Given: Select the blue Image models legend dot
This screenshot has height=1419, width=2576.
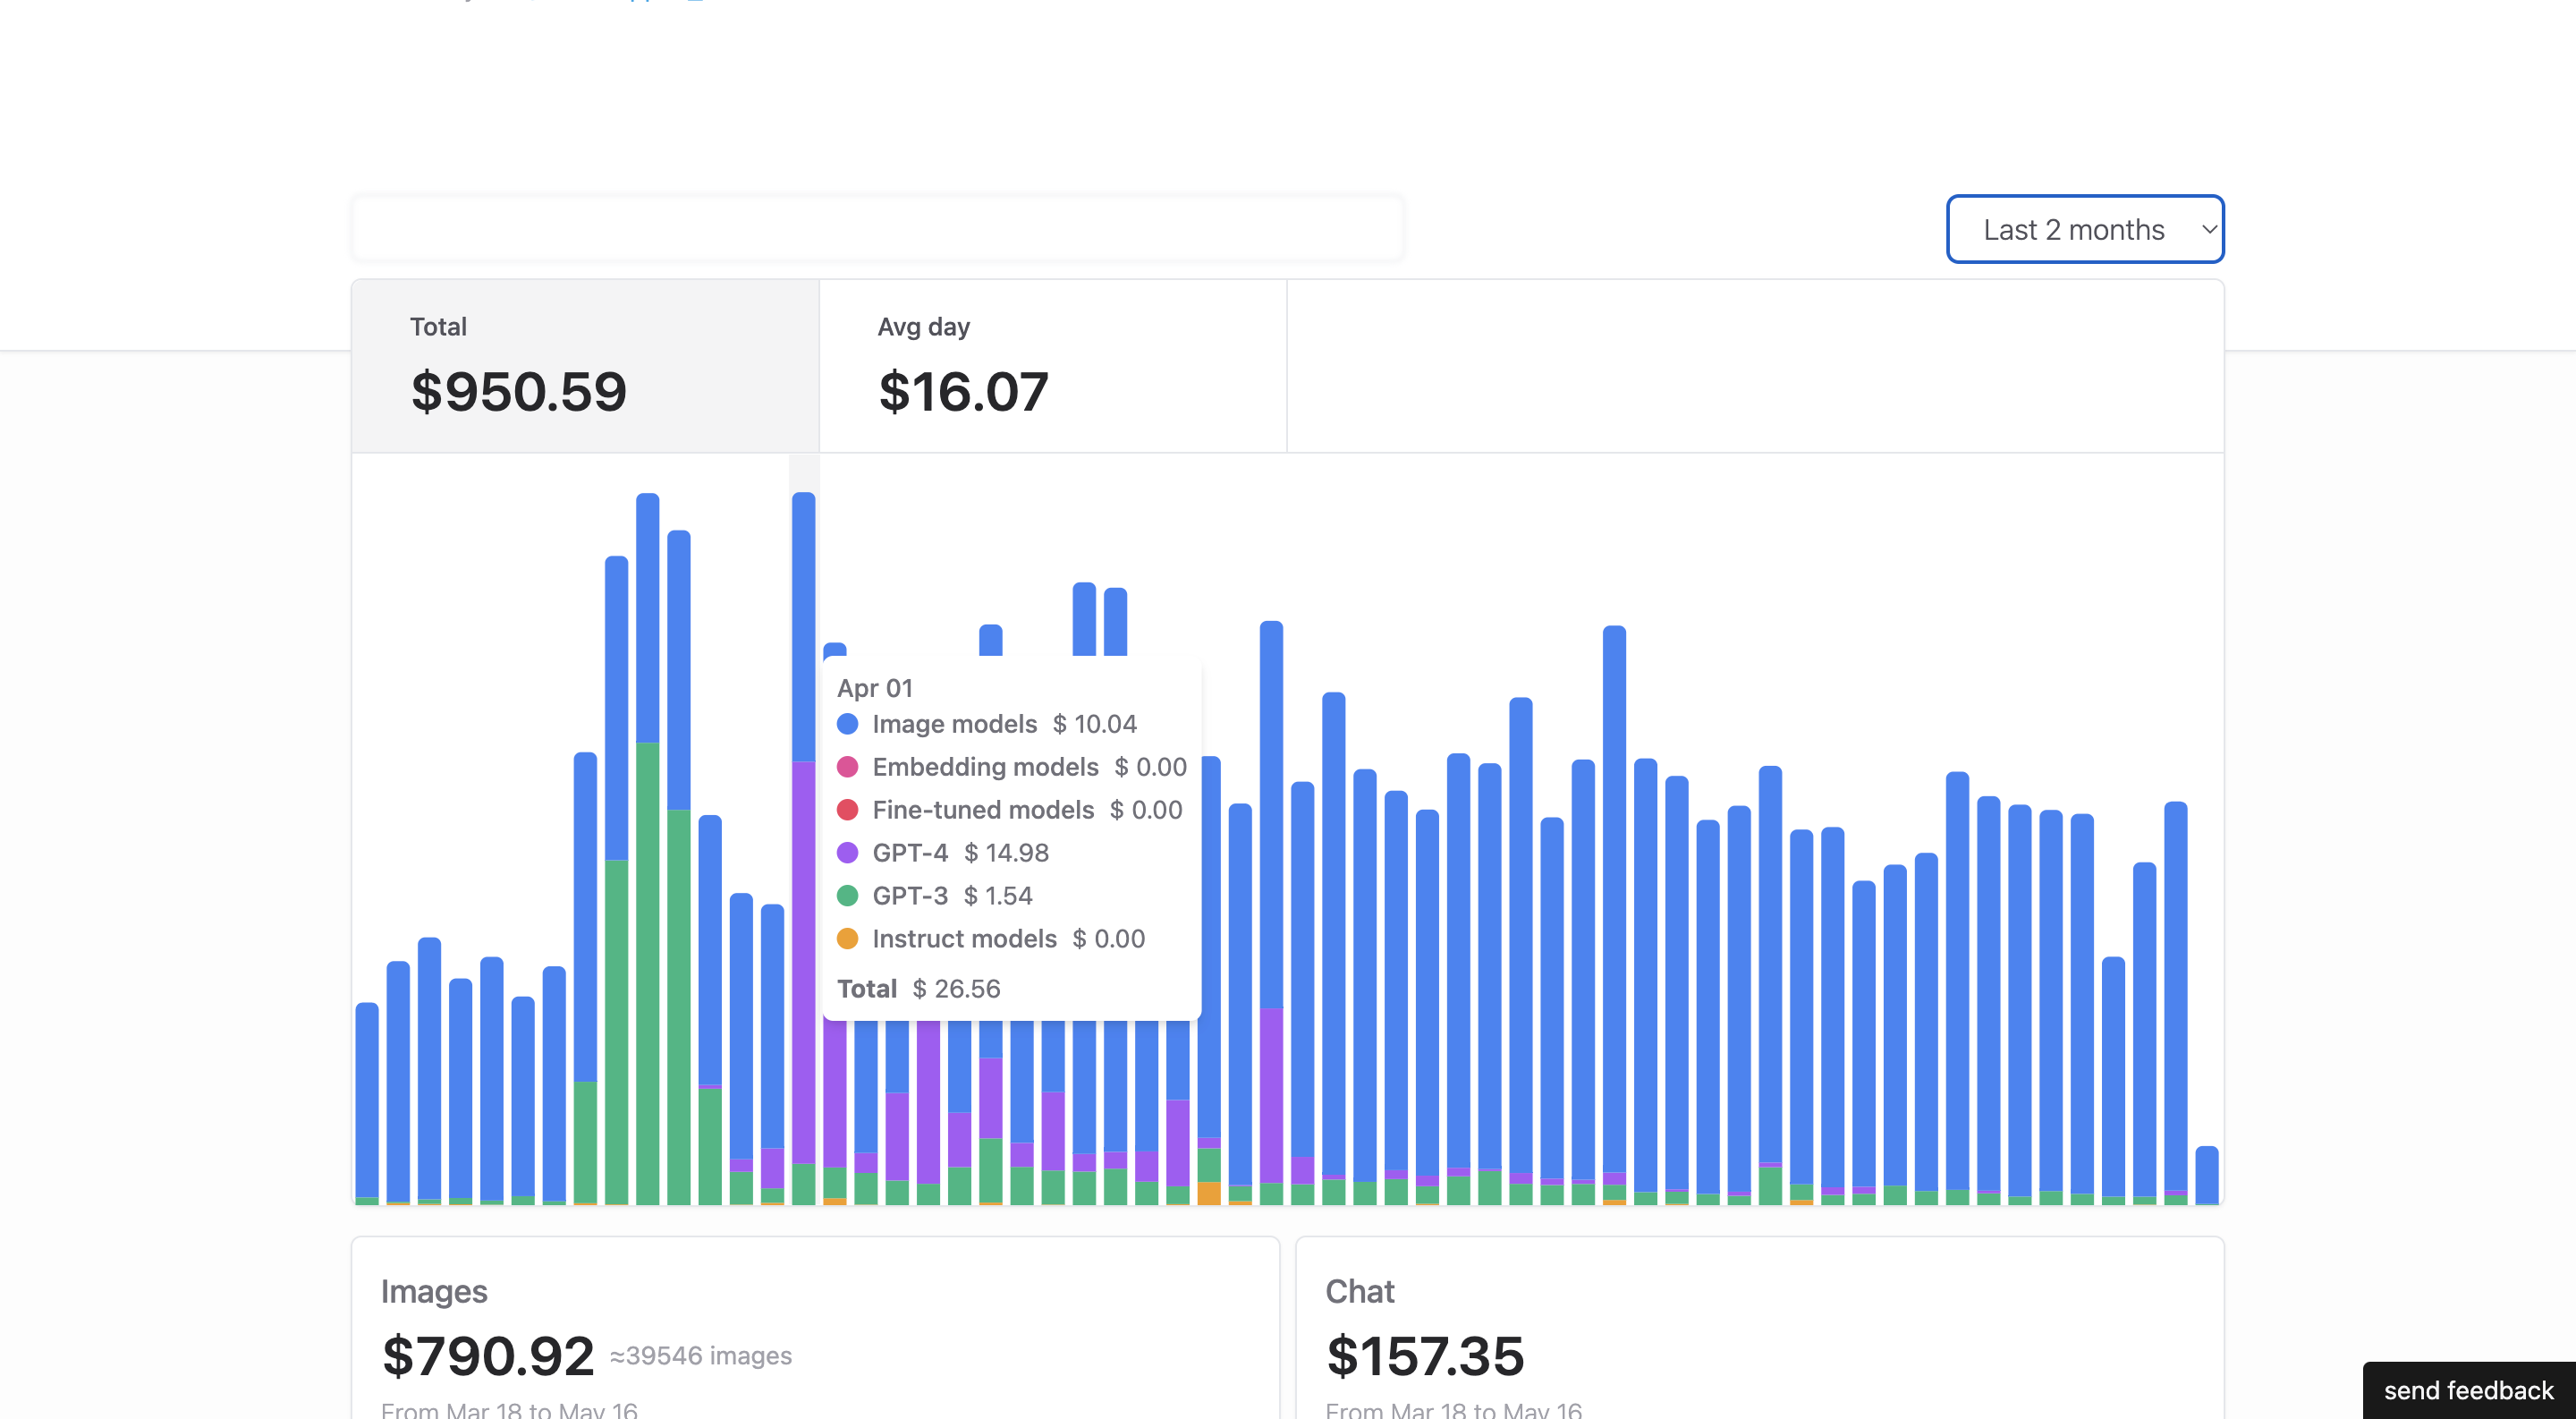Looking at the screenshot, I should click(849, 724).
